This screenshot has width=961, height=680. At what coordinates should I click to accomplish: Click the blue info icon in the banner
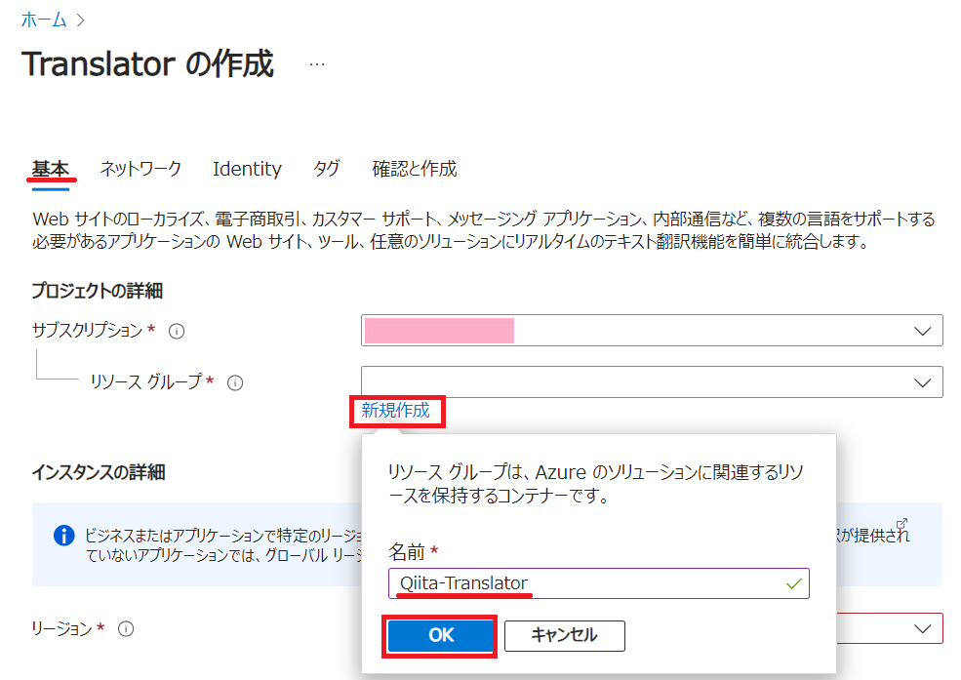(x=63, y=536)
